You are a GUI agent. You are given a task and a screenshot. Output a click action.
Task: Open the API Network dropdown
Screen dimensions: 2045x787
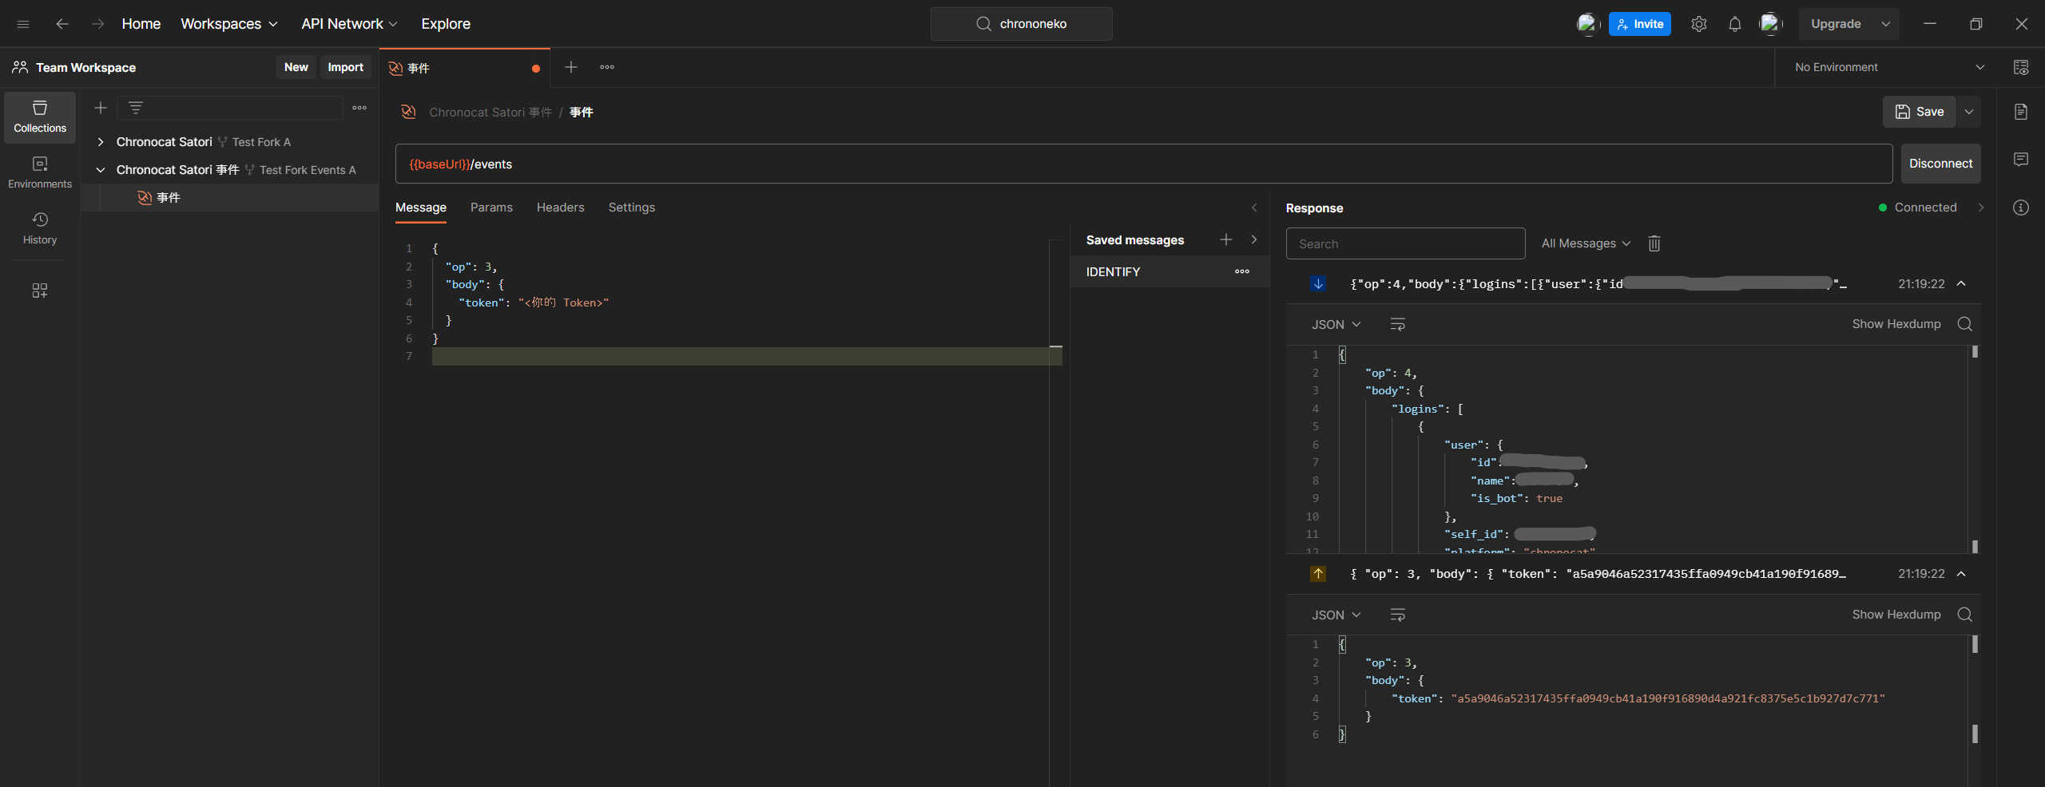tap(349, 24)
